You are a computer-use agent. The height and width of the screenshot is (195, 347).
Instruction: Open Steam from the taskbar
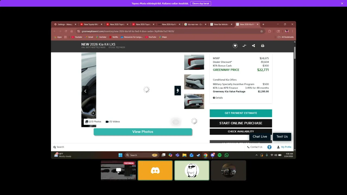tap(198, 155)
